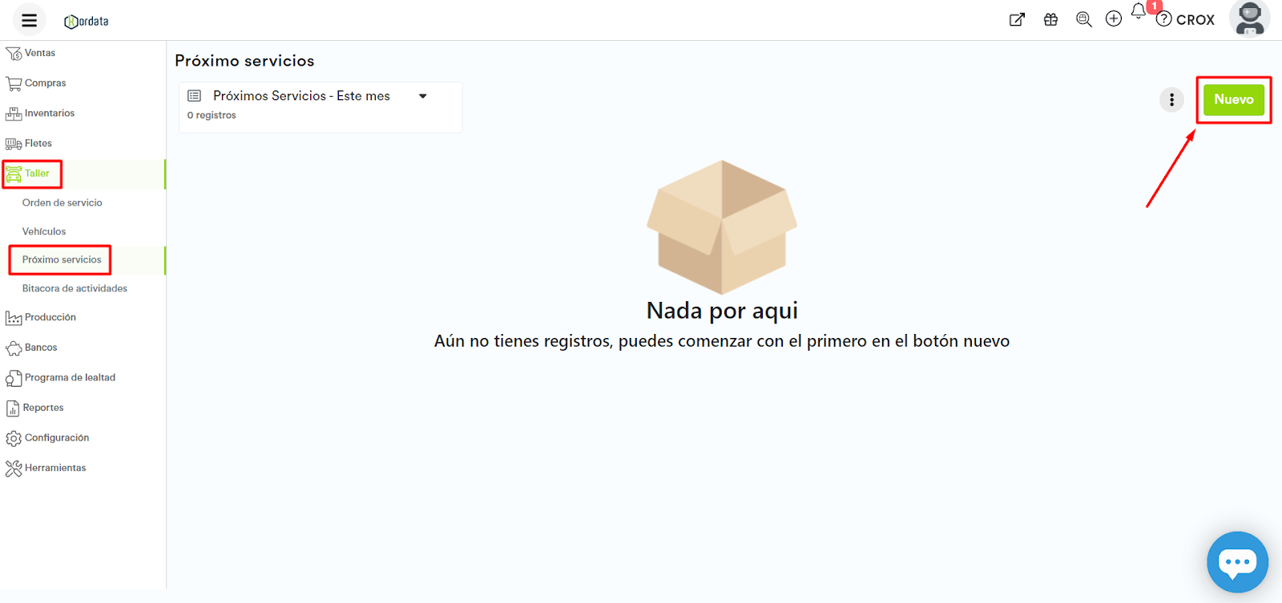Viewport: 1282px width, 603px height.
Task: Open the search magnifier icon
Action: tap(1083, 19)
